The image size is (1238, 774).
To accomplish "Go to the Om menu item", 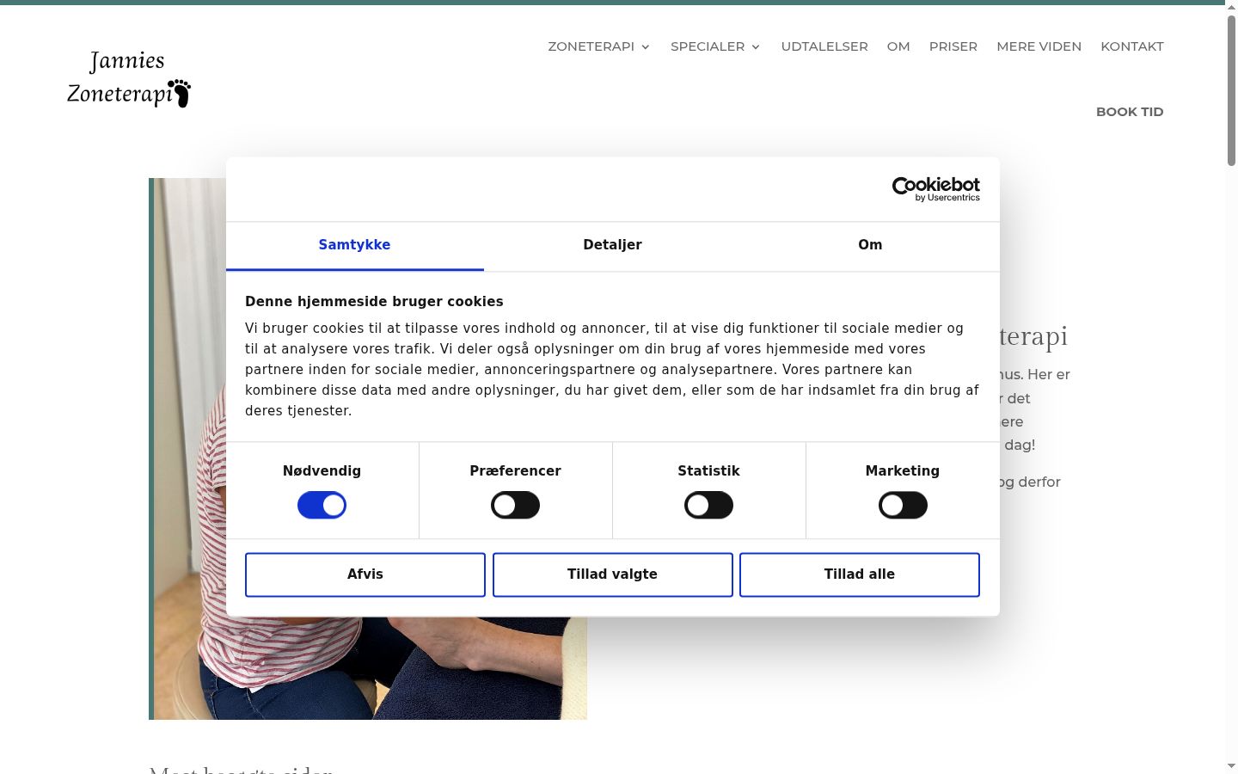I will coord(898,46).
